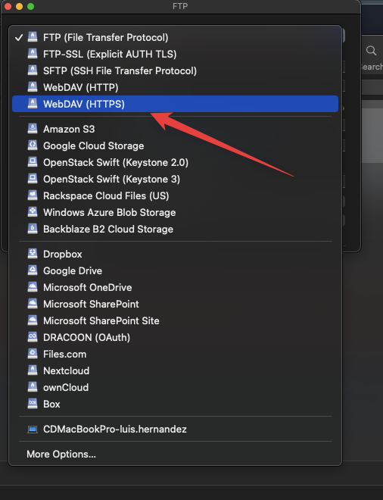The height and width of the screenshot is (500, 383).
Task: Choose FTP-SSL (Explicit AUTH TLS) option
Action: point(175,55)
